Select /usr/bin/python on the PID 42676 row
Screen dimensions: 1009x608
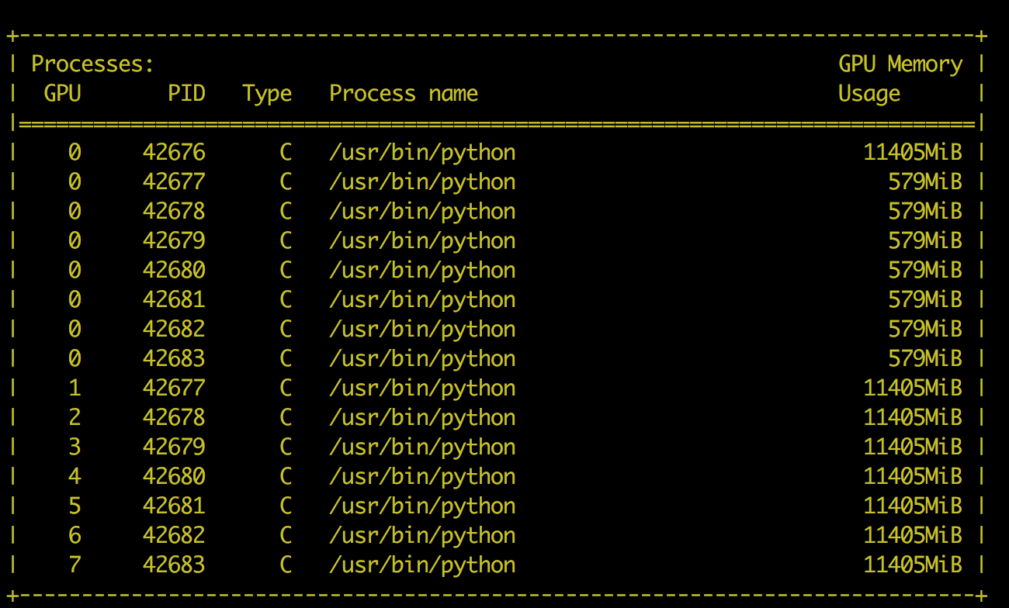coord(422,153)
